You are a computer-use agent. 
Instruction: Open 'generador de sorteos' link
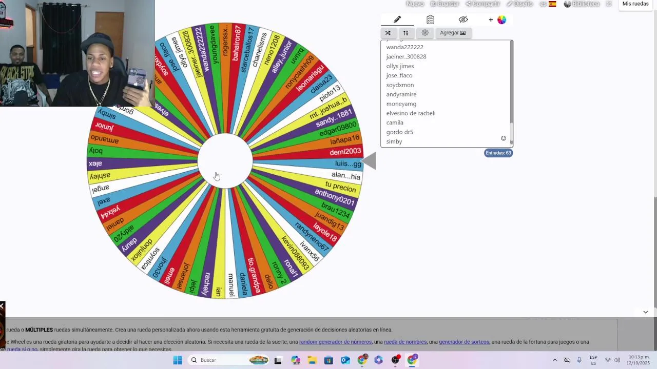coord(464,342)
